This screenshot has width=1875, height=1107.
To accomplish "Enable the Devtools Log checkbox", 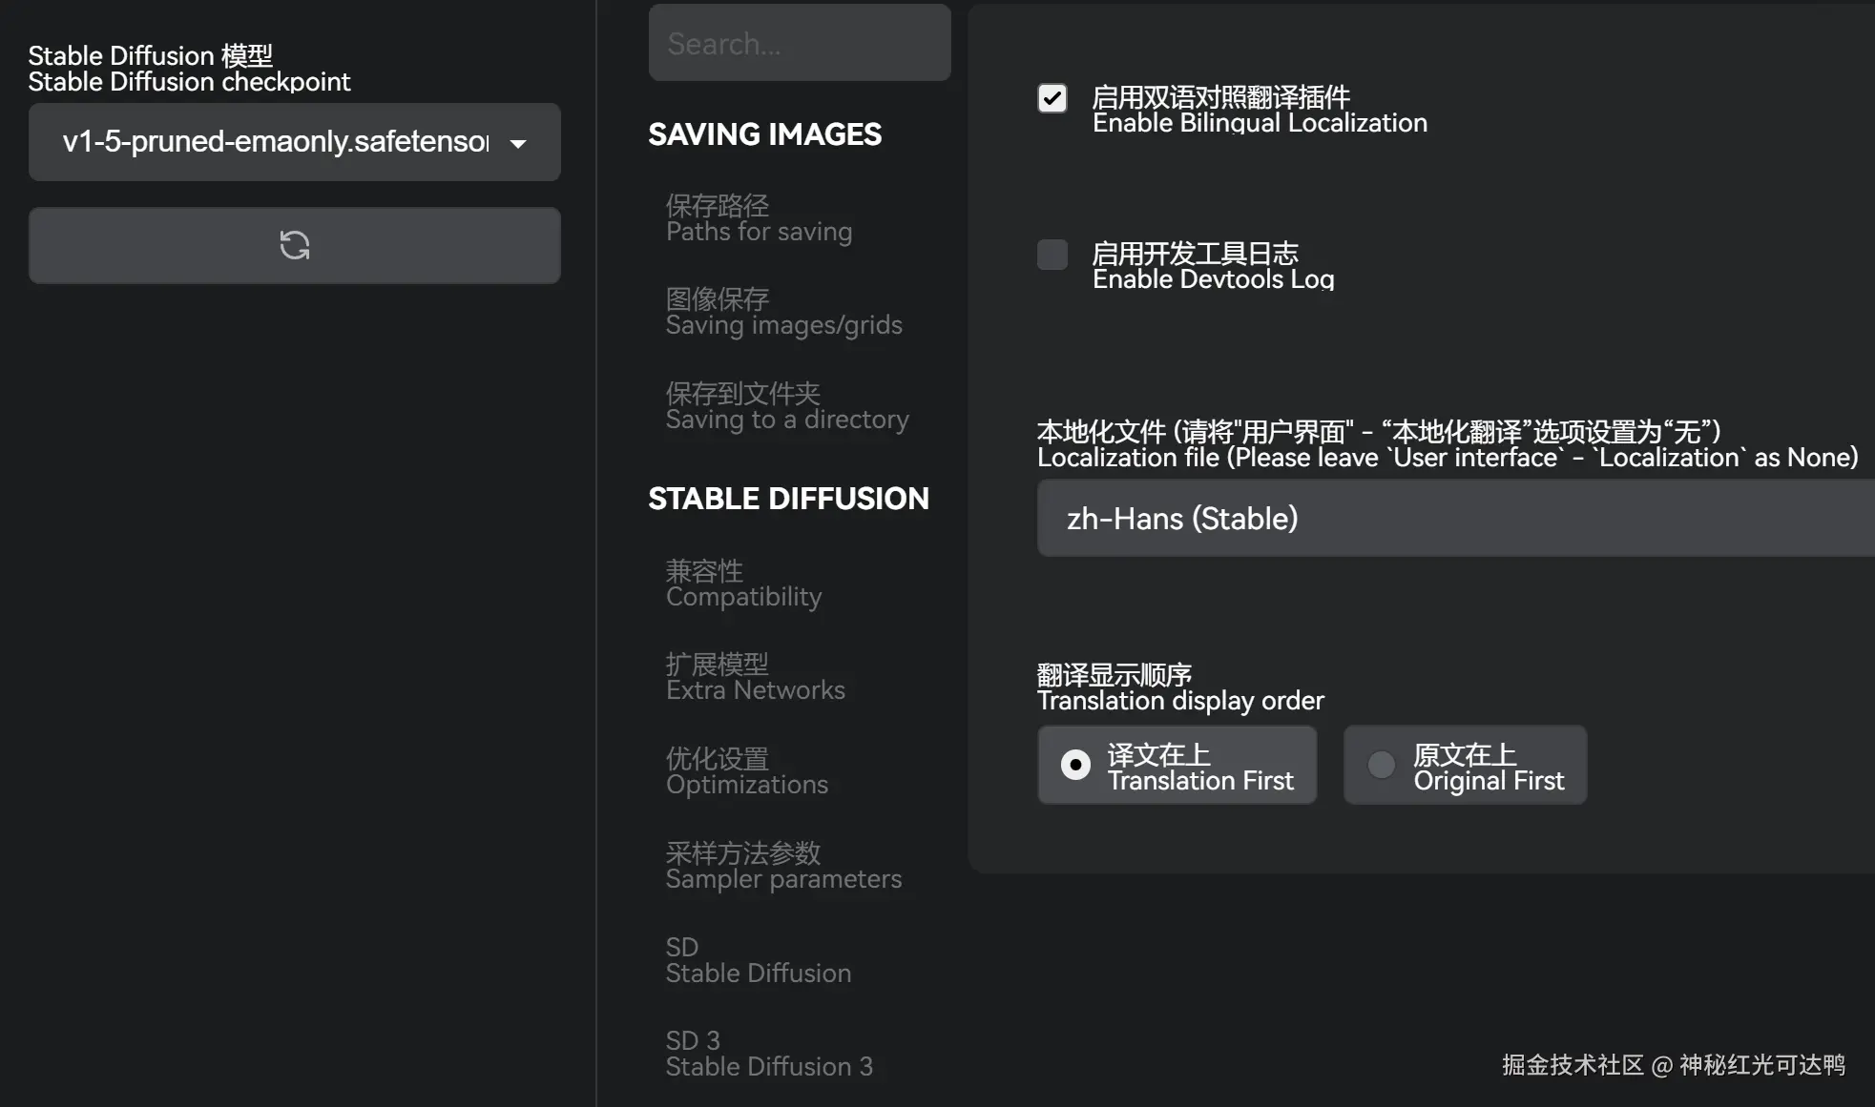I will (1052, 255).
